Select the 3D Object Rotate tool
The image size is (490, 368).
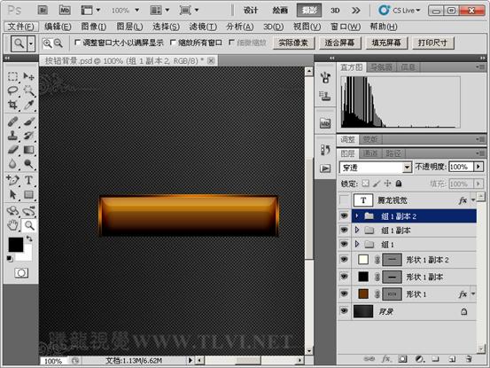pyautogui.click(x=12, y=211)
